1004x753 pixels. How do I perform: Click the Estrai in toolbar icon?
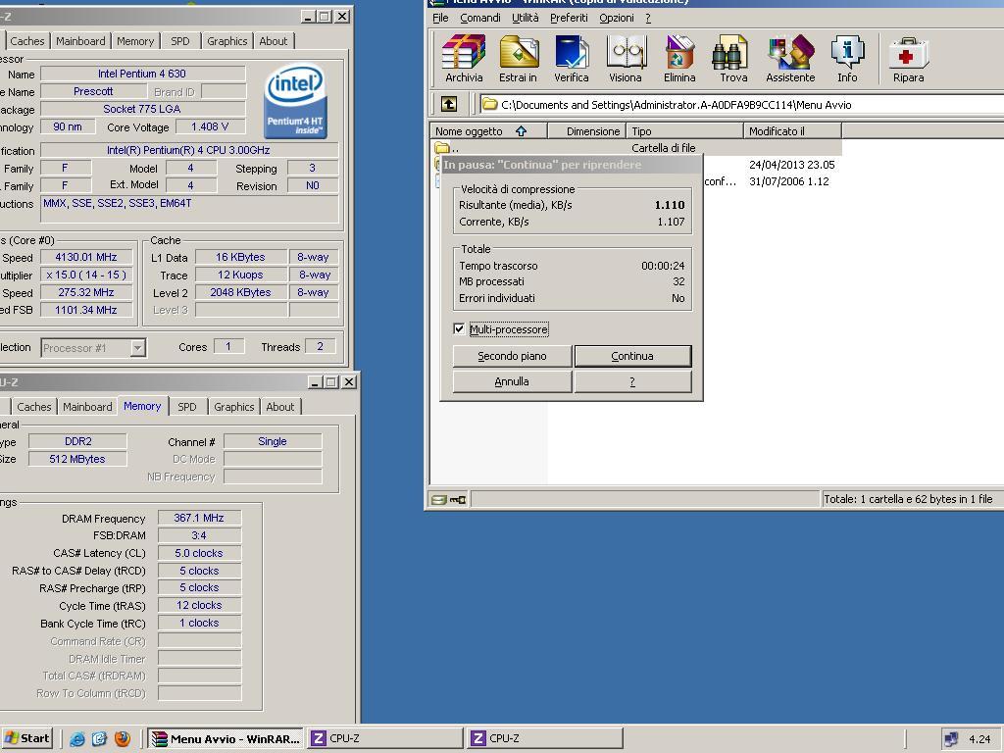coord(518,59)
